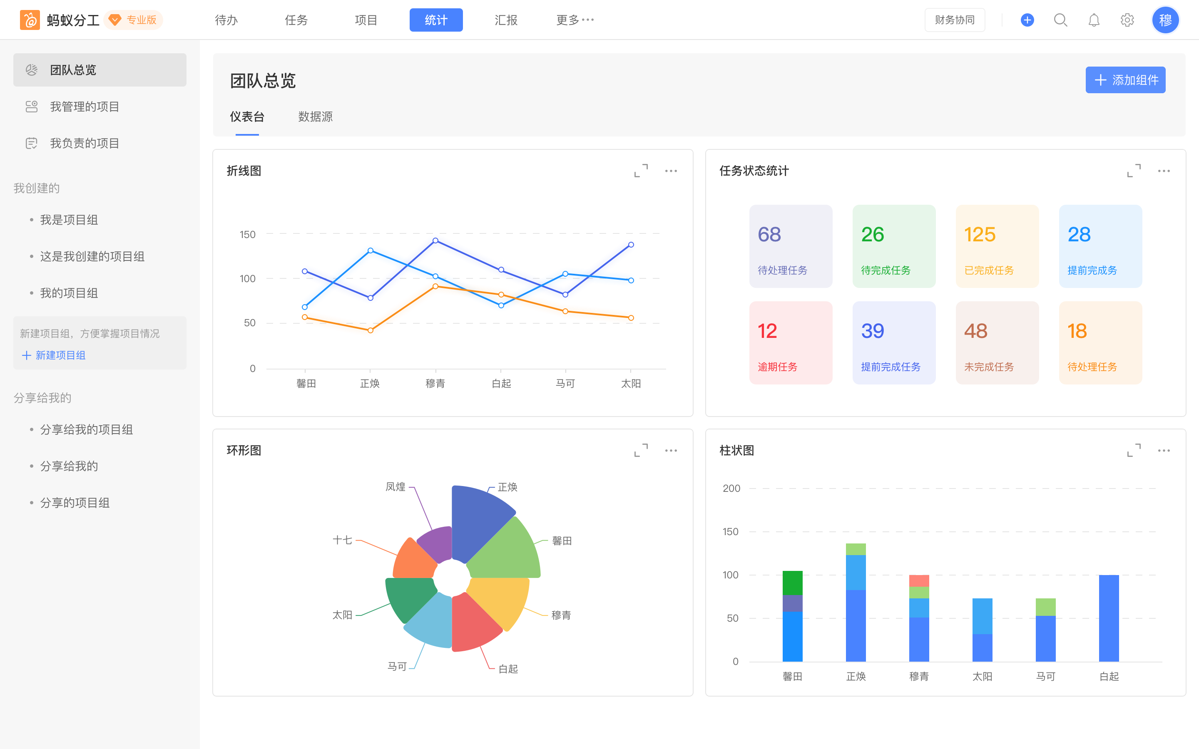The image size is (1199, 749).
Task: Go to the 任务 navigation tab
Action: pos(296,20)
